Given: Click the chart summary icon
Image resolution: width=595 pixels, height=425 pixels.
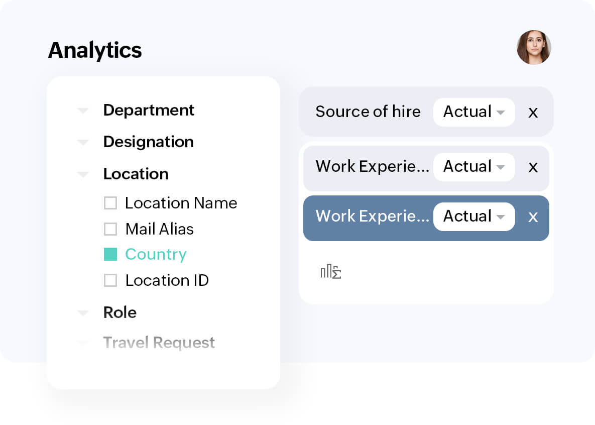Looking at the screenshot, I should pos(331,272).
